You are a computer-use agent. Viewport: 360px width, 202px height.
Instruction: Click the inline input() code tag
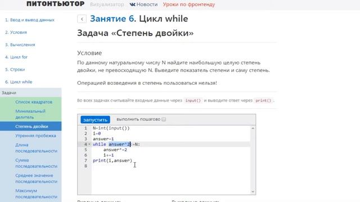coord(193,100)
